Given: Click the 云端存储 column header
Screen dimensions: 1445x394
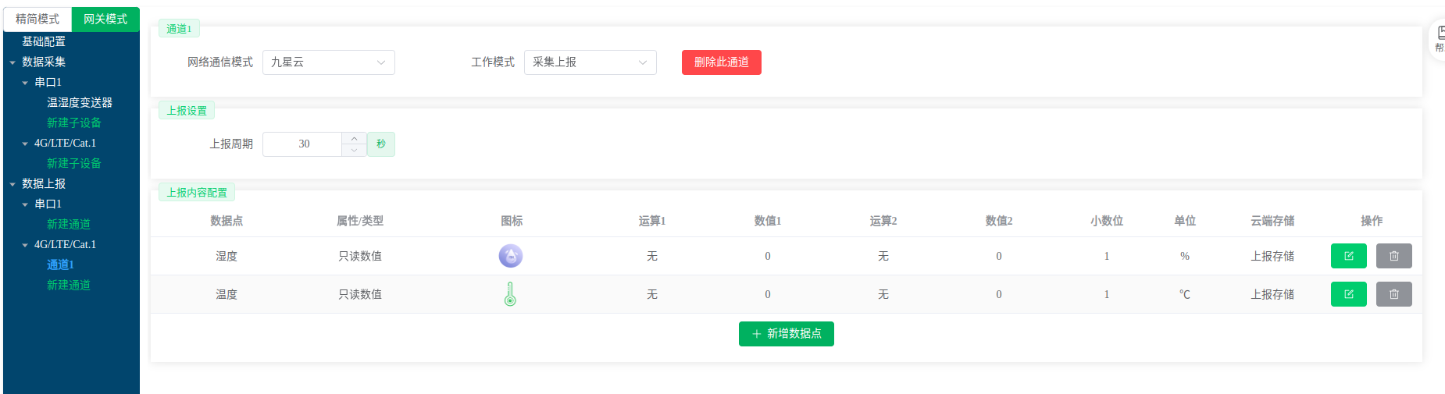Looking at the screenshot, I should coord(1272,221).
